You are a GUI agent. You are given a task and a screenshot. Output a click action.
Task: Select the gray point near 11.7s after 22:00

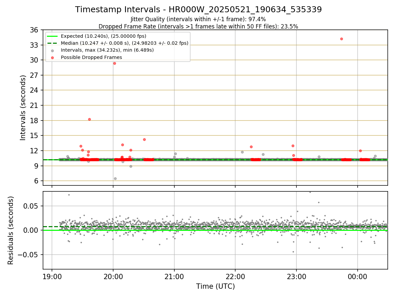pyautogui.click(x=242, y=152)
